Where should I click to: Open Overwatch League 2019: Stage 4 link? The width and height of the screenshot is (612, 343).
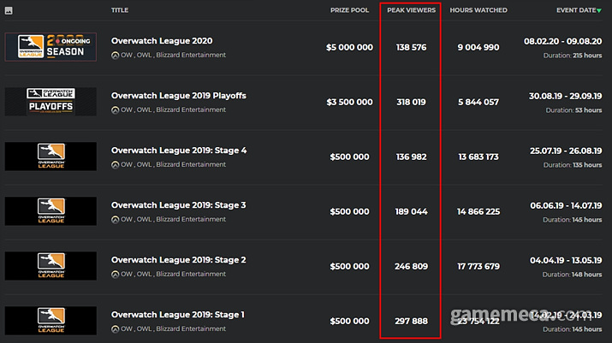point(179,151)
